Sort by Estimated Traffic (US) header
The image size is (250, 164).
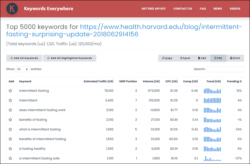[x=98, y=82]
